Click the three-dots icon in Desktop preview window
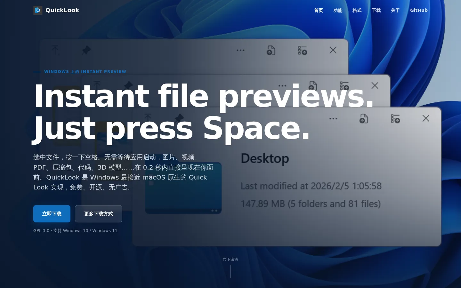 click(333, 118)
